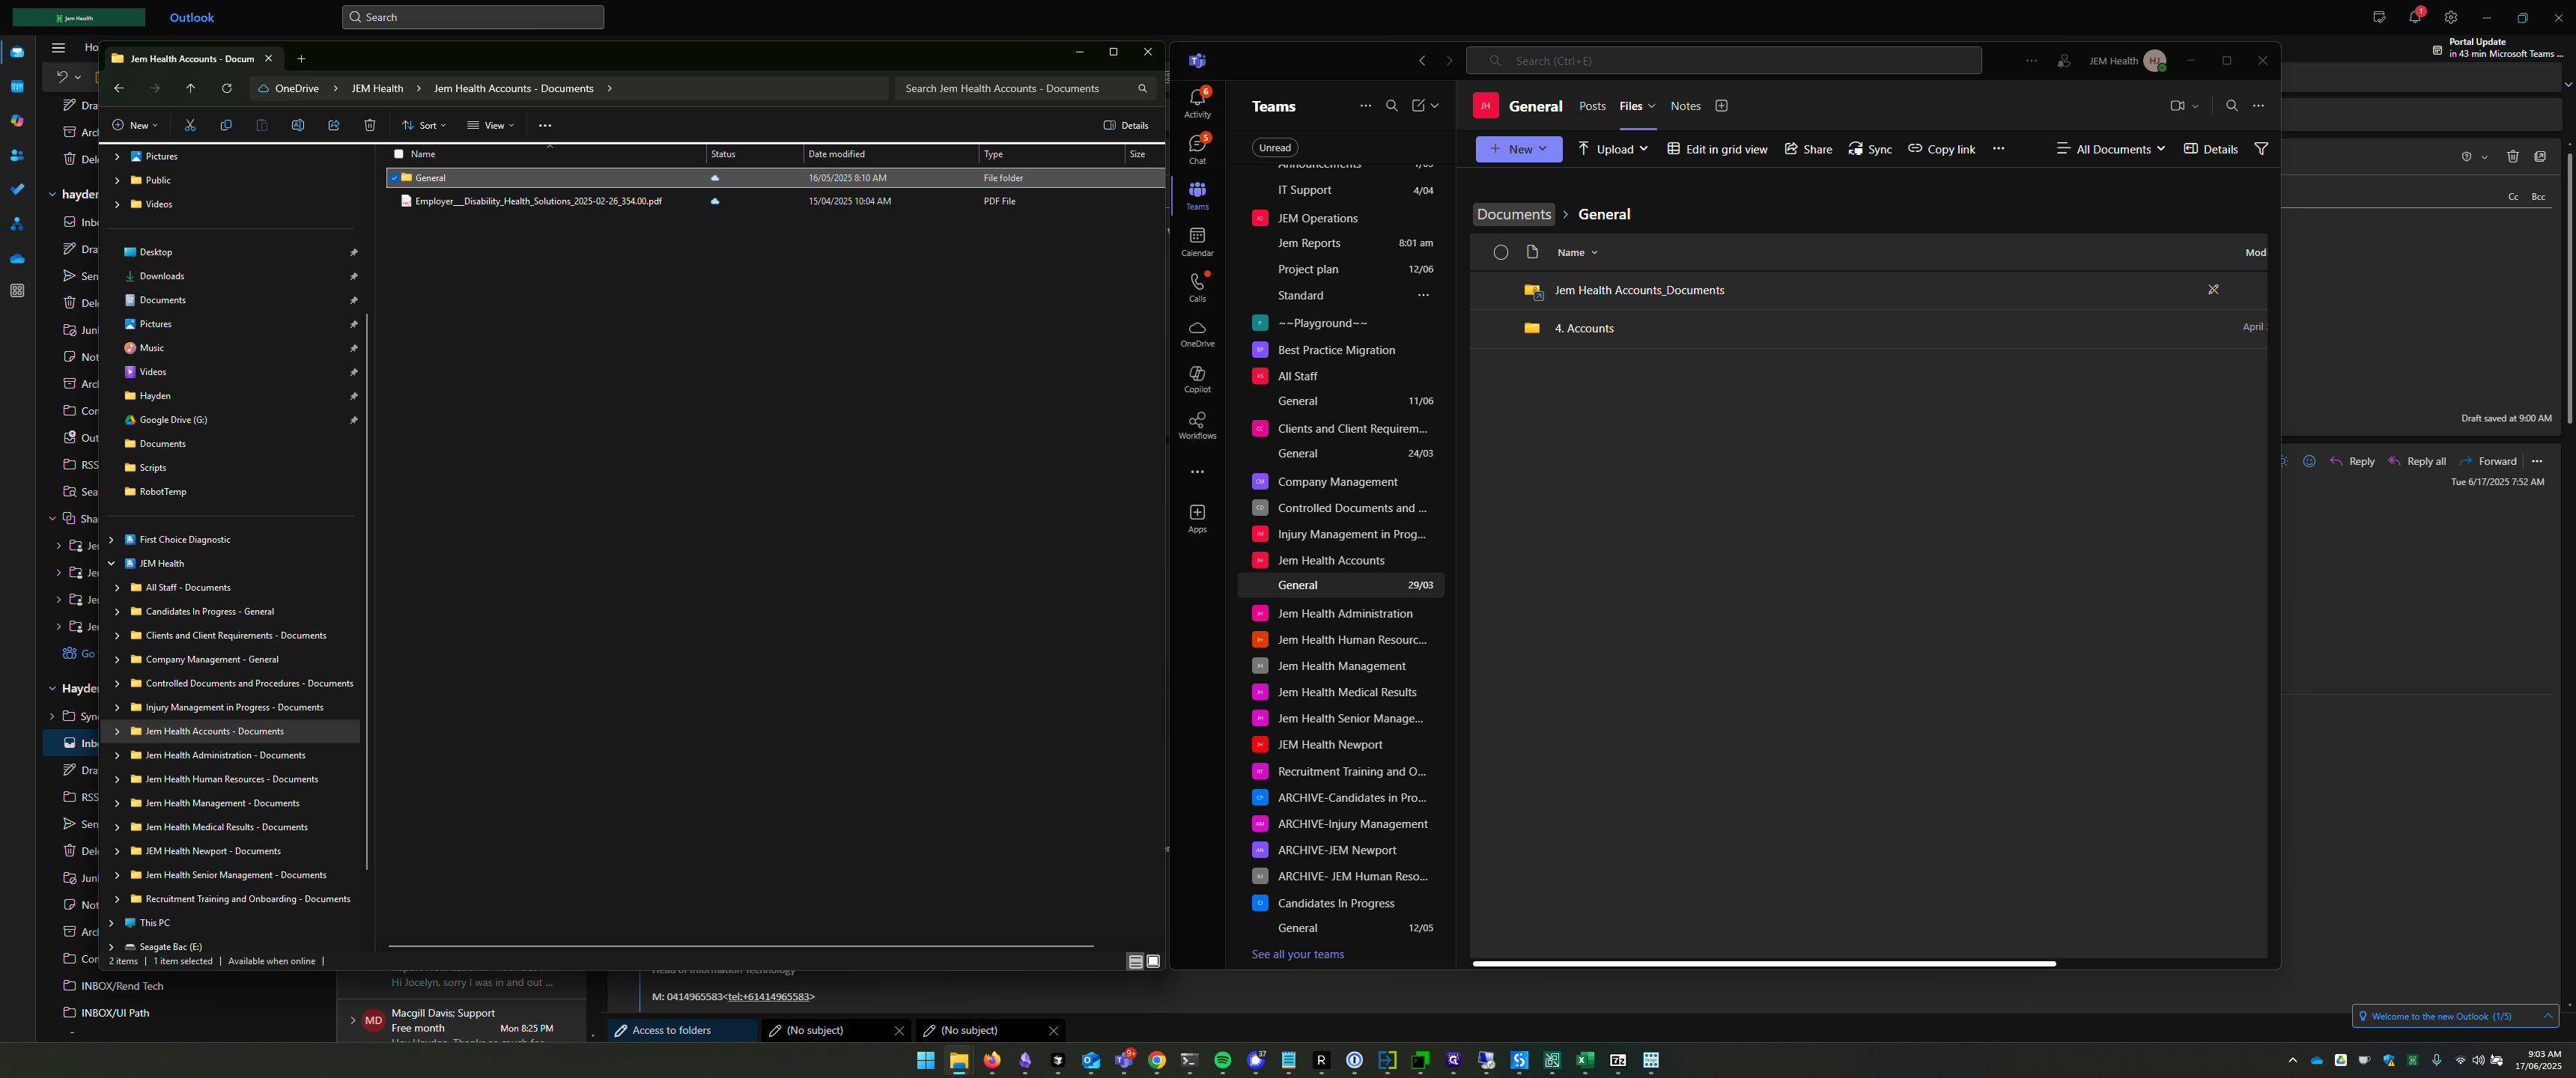Click Reply all in the Outlook message
The width and height of the screenshot is (2576, 1078).
[2417, 461]
